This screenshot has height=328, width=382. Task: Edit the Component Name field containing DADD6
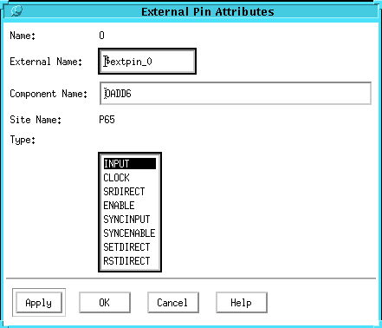click(236, 93)
